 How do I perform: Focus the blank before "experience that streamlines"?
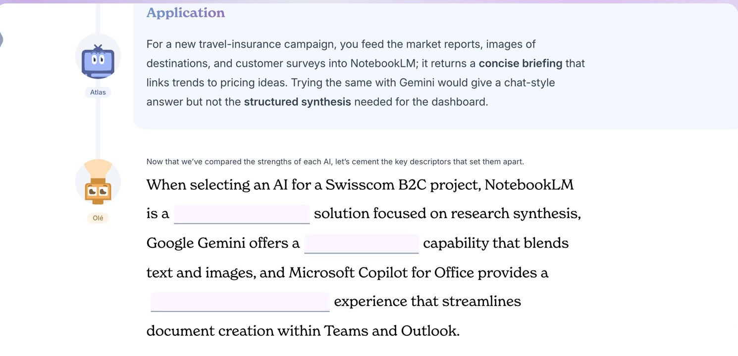[240, 302]
